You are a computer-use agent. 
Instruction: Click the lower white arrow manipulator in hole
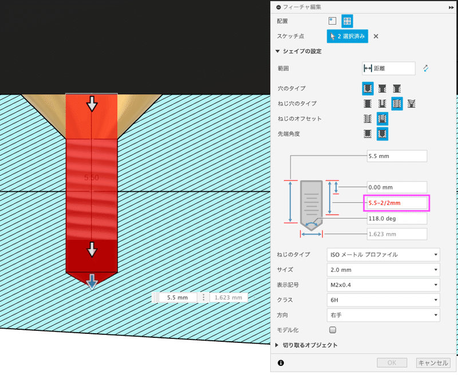click(92, 250)
